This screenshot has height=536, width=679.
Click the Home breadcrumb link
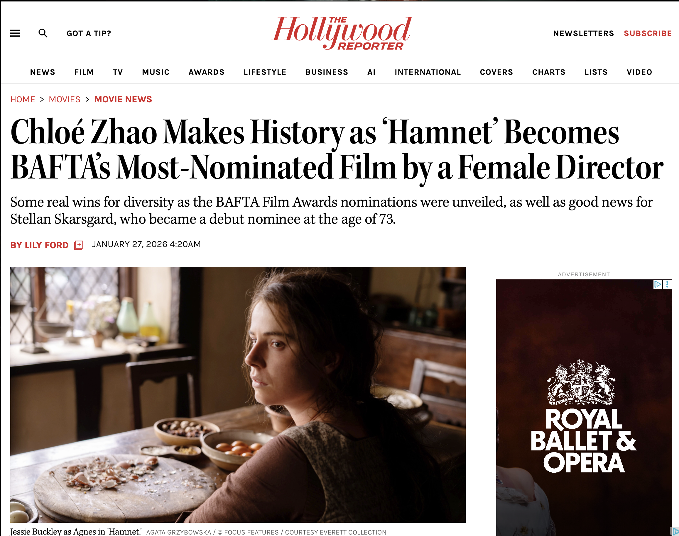pyautogui.click(x=23, y=99)
